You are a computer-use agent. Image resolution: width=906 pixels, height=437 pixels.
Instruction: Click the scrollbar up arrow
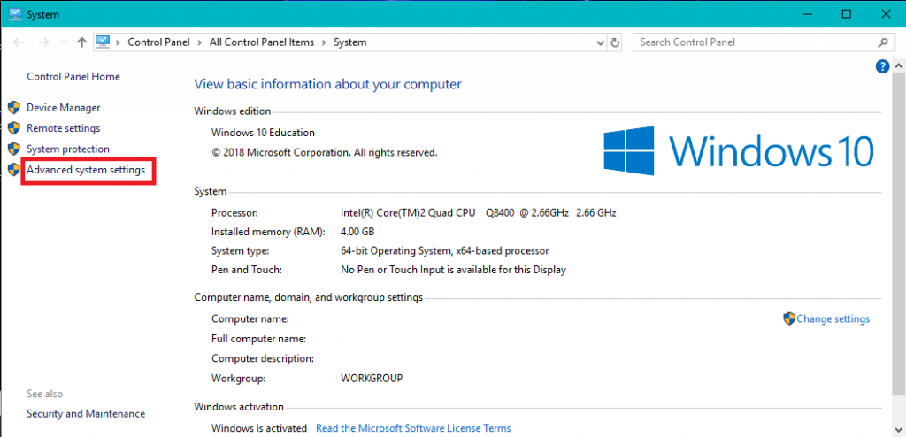coord(899,66)
